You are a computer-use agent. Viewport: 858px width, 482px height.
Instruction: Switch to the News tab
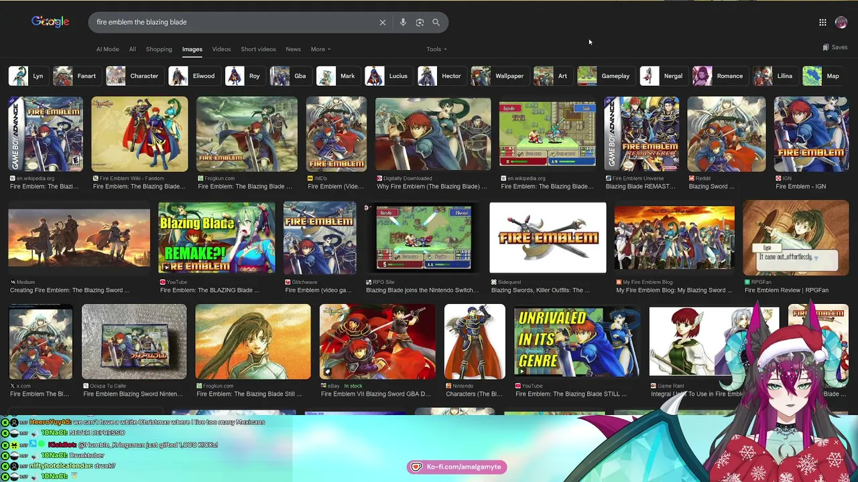[x=293, y=49]
